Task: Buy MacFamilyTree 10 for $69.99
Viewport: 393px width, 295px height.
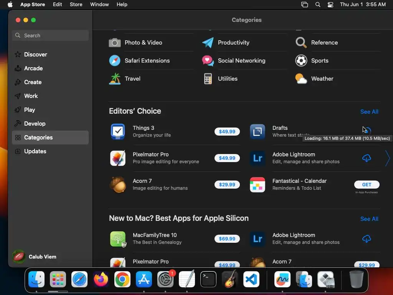Action: pyautogui.click(x=227, y=239)
